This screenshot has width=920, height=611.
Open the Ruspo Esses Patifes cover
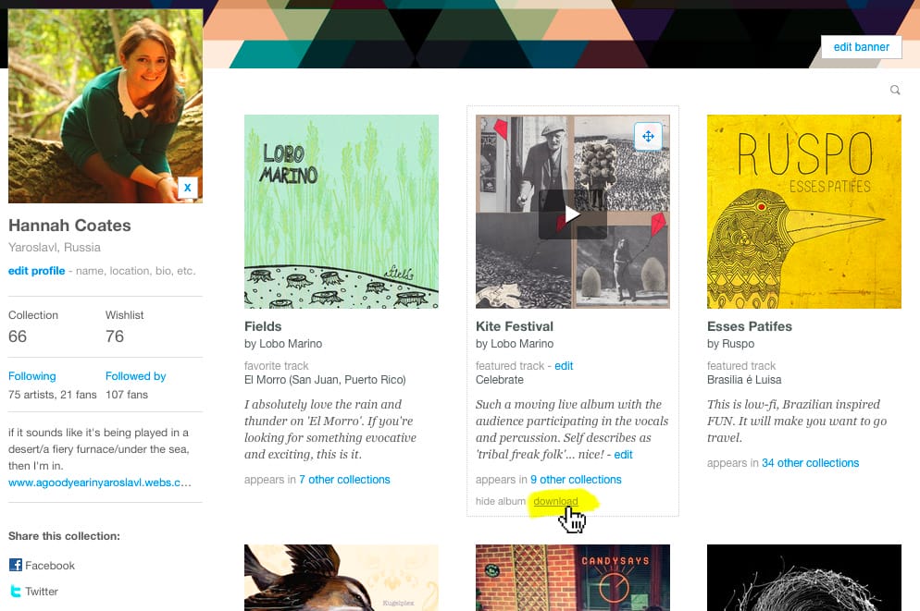(803, 212)
